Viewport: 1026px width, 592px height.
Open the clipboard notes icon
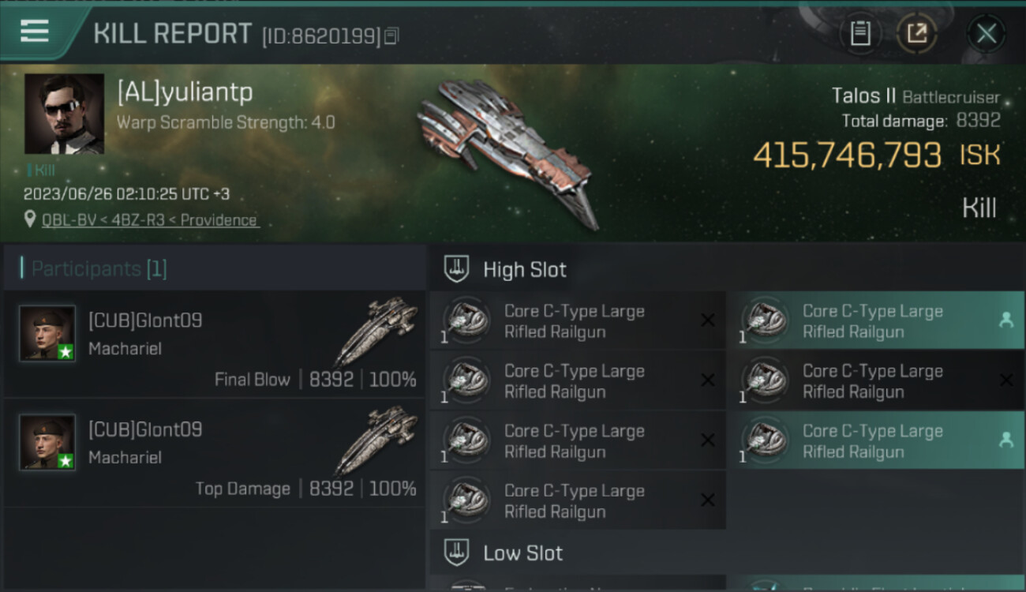860,34
